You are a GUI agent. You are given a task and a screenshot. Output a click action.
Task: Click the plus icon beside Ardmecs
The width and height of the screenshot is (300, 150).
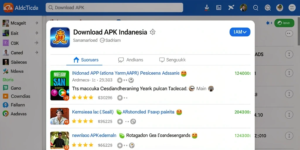pos(120,80)
